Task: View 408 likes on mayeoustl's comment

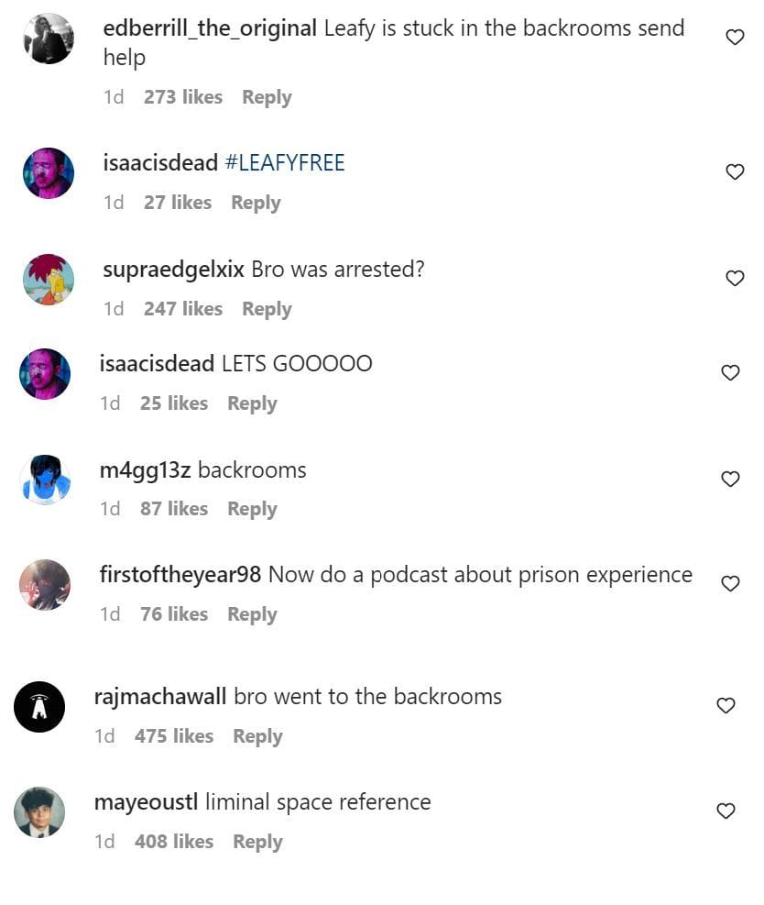Action: point(174,842)
